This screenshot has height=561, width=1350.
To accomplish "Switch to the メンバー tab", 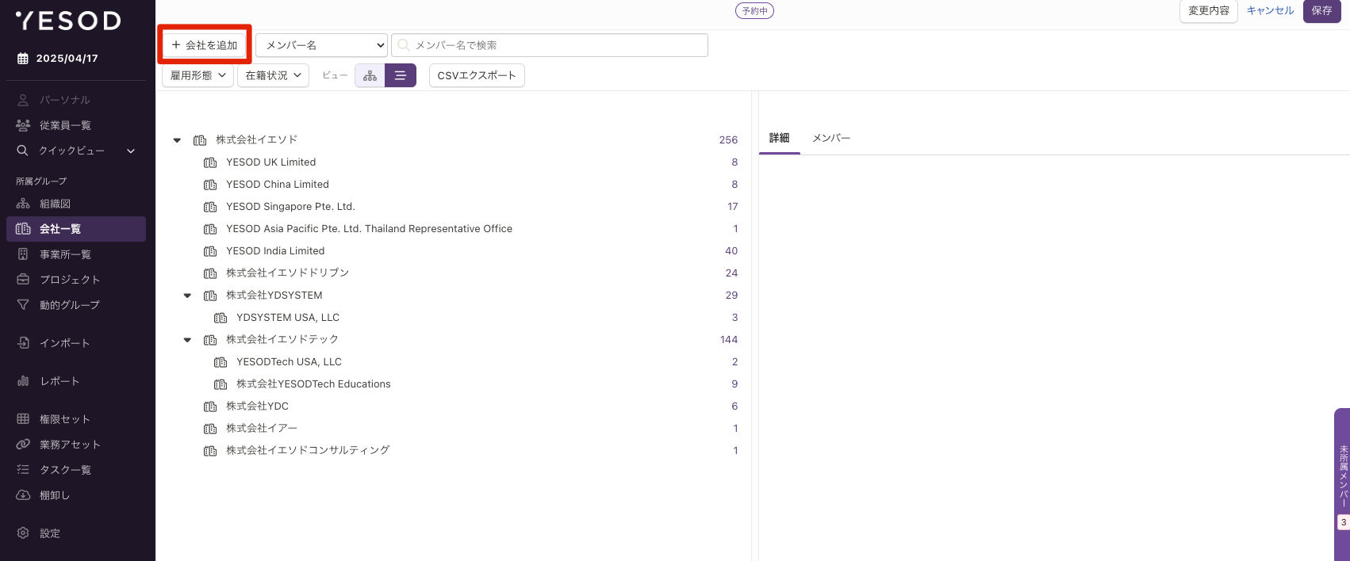I will pyautogui.click(x=831, y=138).
